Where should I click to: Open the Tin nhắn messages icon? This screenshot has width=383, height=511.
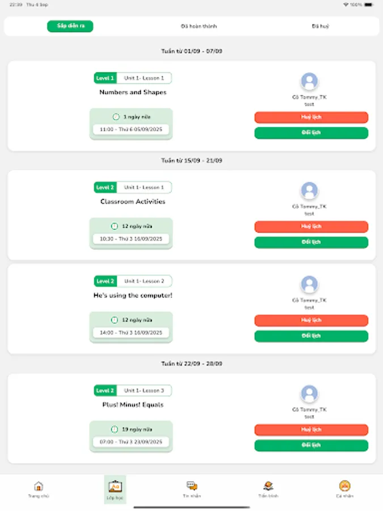(192, 487)
